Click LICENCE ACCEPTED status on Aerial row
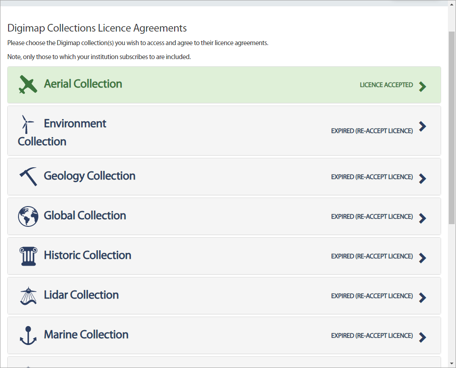 (386, 85)
